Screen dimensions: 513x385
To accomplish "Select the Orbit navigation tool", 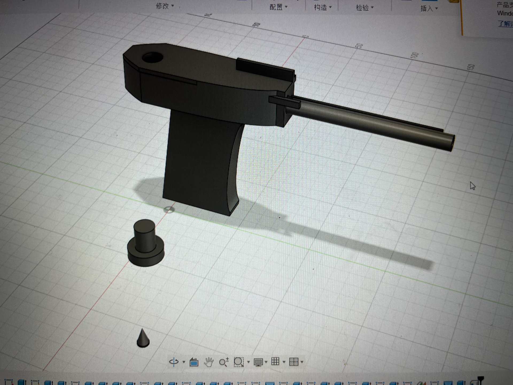I will click(x=174, y=362).
